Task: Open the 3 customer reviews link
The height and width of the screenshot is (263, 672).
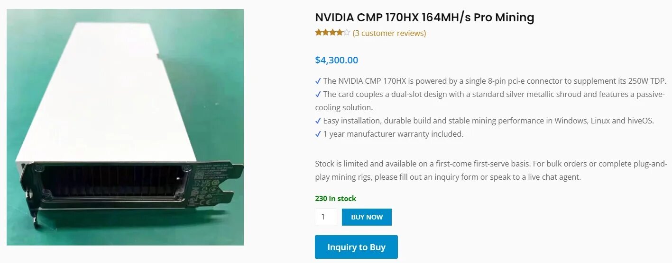Action: point(389,33)
